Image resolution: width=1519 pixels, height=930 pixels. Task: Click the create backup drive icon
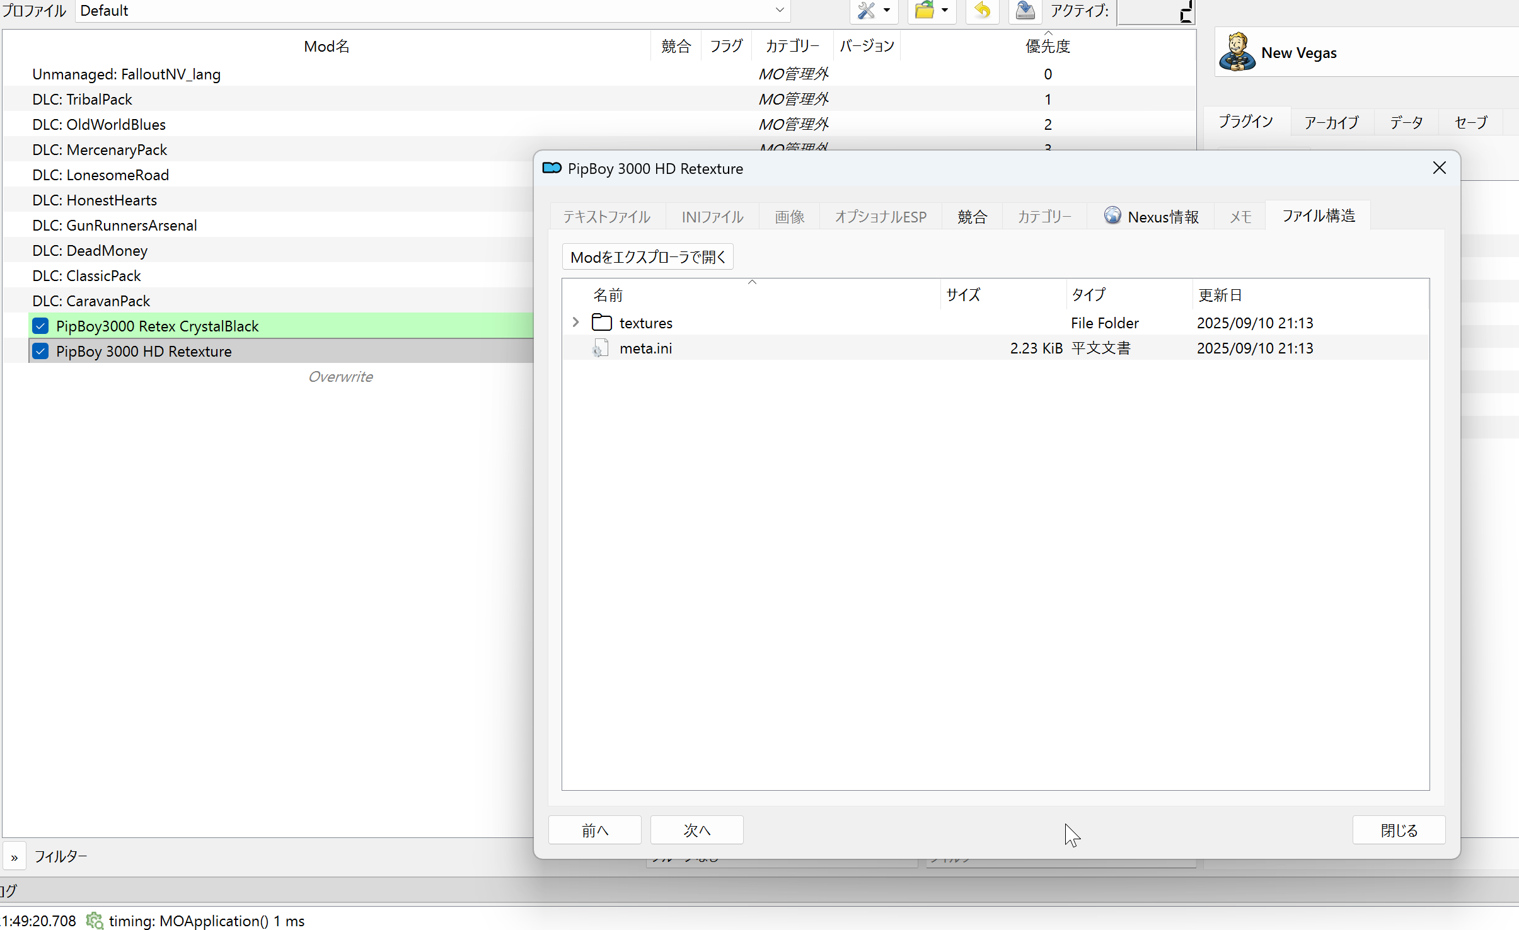click(x=1025, y=10)
